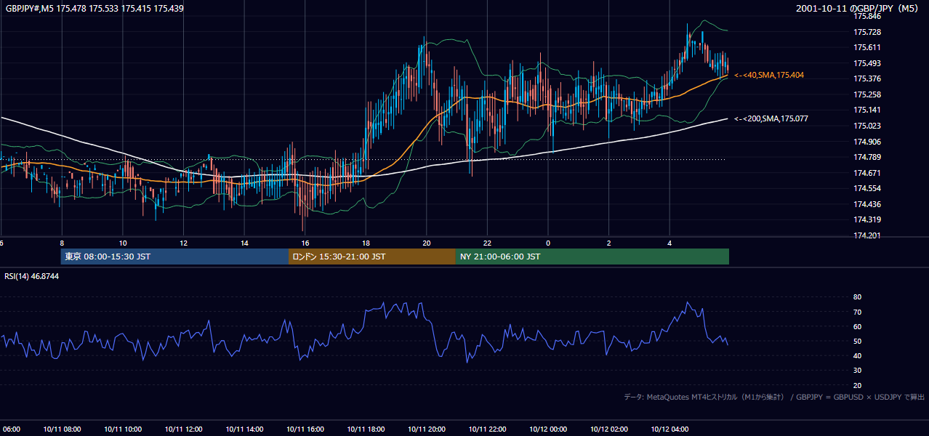The image size is (929, 436).
Task: Click price axis value 175.376
Action: click(x=867, y=78)
